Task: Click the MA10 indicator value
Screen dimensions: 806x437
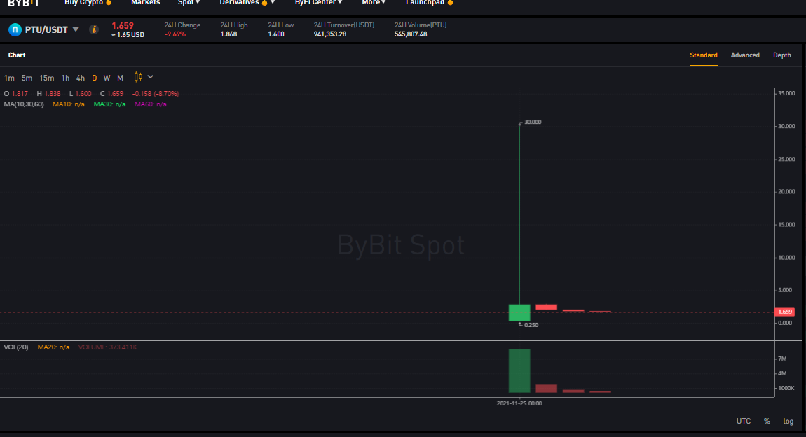Action: (x=69, y=104)
